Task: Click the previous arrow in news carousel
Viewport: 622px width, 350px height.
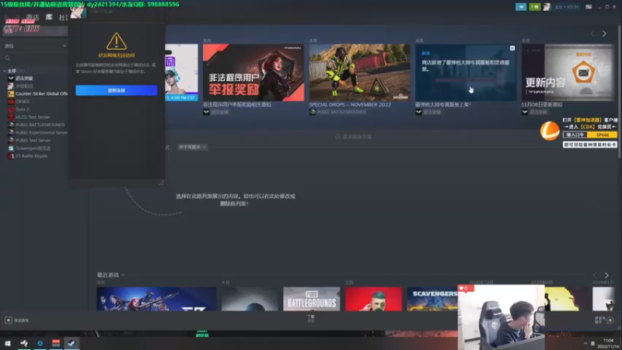Action: (x=592, y=33)
